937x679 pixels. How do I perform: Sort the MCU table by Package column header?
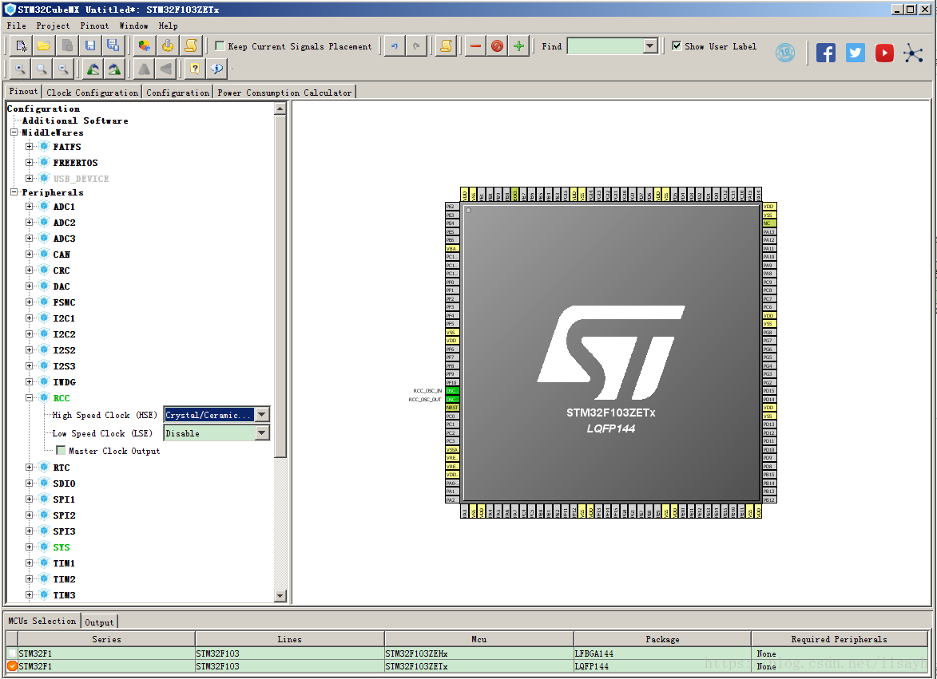click(x=662, y=639)
